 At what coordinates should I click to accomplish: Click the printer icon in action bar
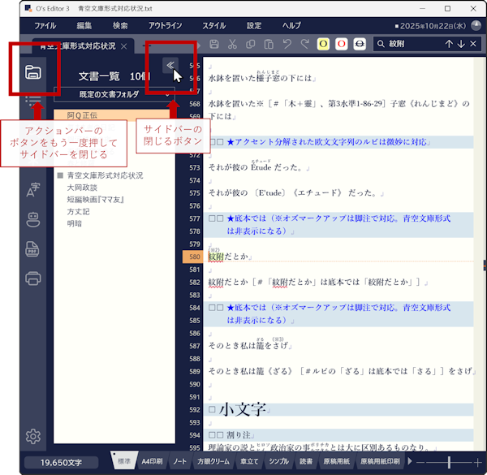33,279
